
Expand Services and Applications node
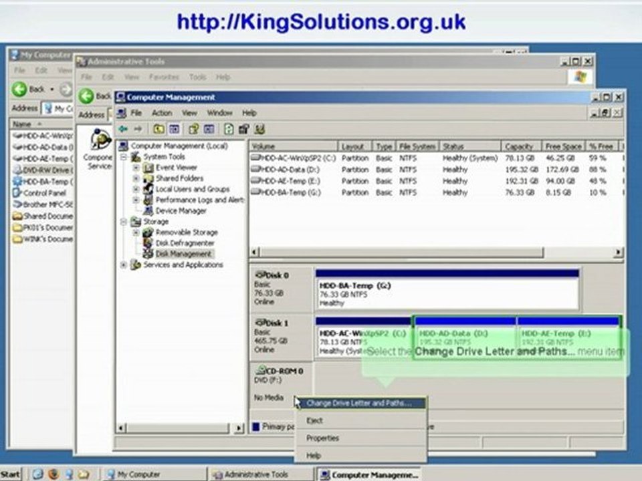click(124, 265)
